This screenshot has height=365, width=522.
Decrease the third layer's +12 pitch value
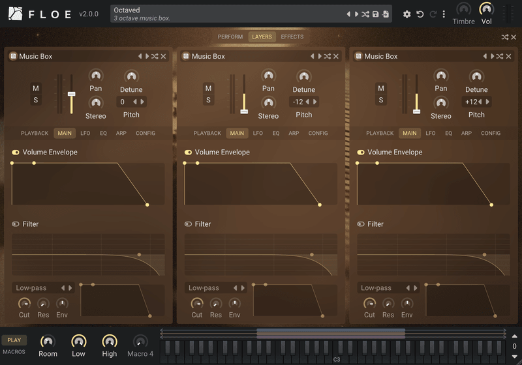(x=480, y=102)
